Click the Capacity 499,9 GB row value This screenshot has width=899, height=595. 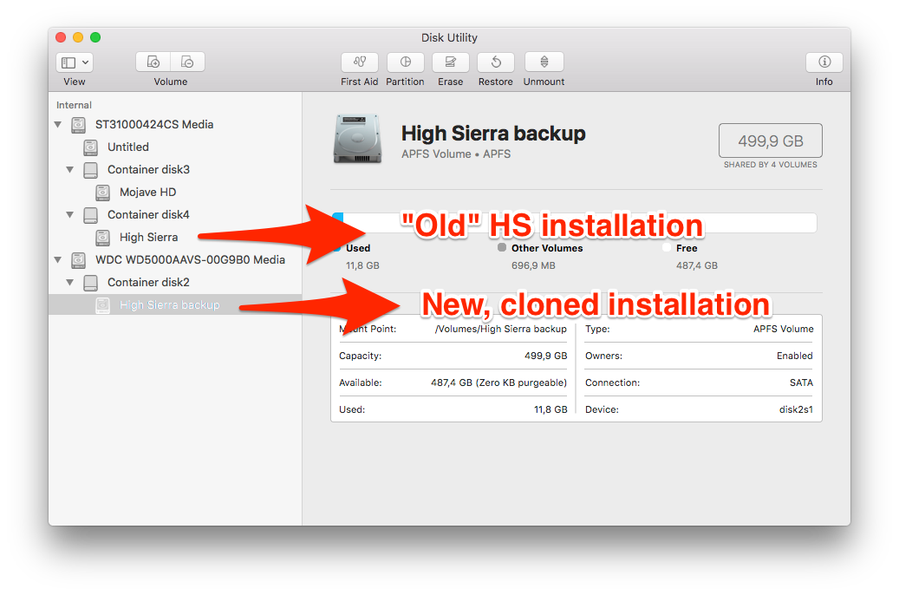pos(545,356)
